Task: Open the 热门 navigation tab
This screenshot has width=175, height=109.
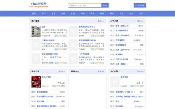Action: click(x=44, y=13)
